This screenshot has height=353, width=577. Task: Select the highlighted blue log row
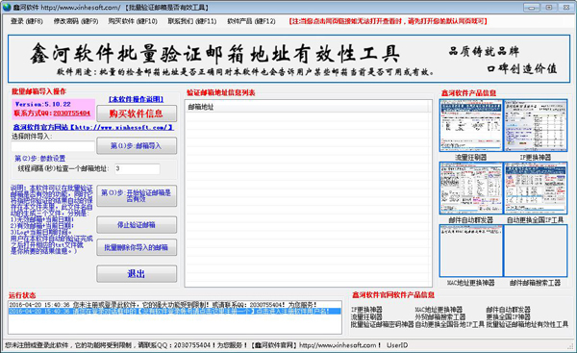pyautogui.click(x=175, y=312)
